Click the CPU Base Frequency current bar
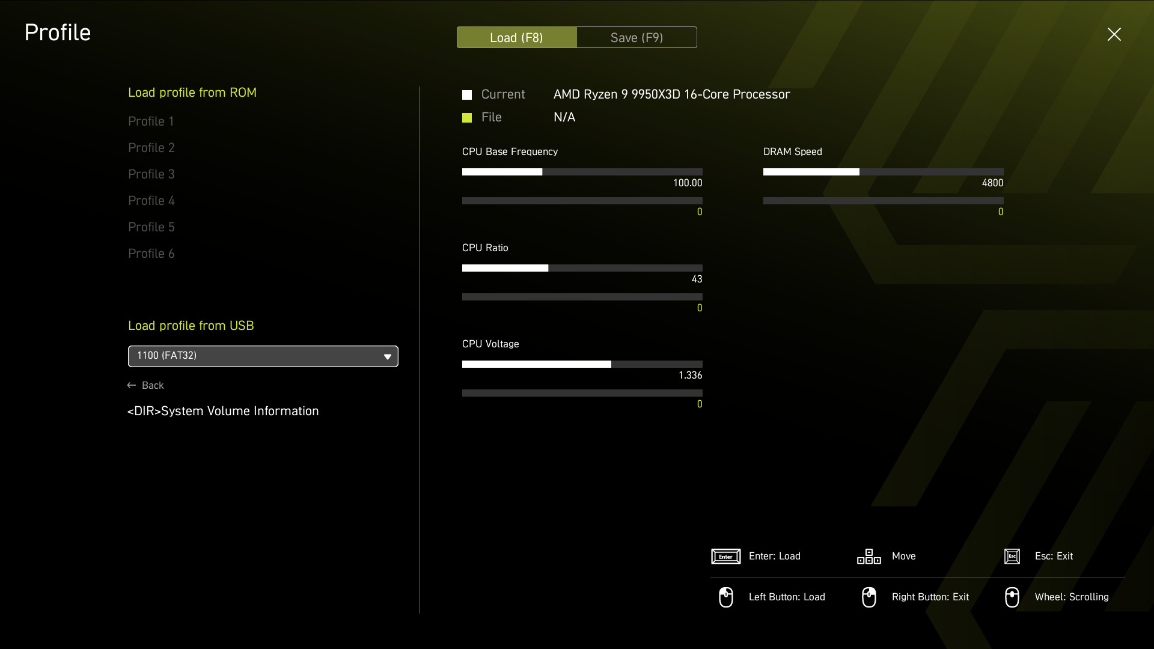Viewport: 1154px width, 649px height. click(582, 172)
